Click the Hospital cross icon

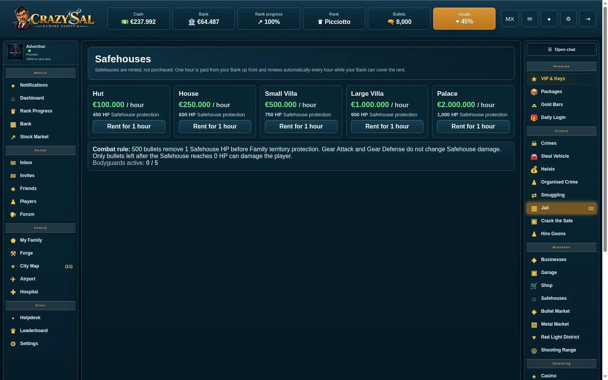click(13, 292)
